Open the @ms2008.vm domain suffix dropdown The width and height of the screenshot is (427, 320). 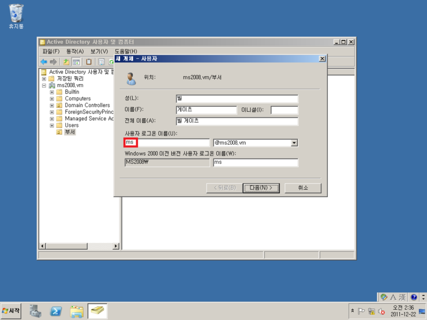click(294, 143)
